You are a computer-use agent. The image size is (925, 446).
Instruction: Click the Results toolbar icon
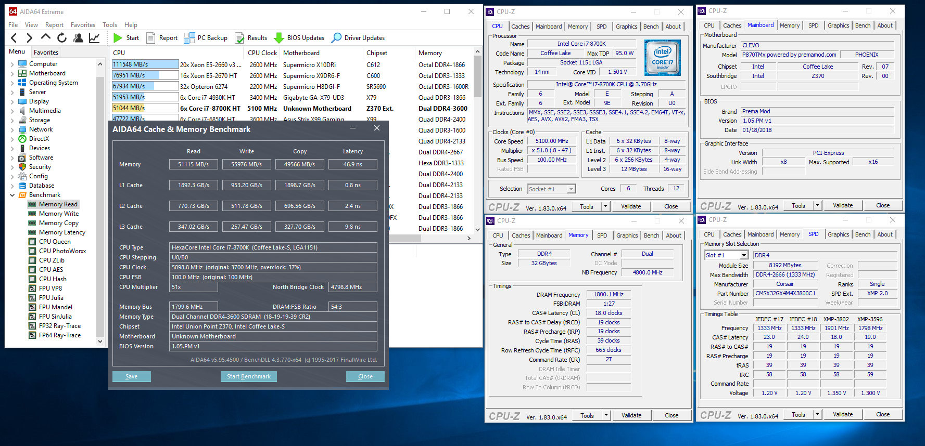240,38
